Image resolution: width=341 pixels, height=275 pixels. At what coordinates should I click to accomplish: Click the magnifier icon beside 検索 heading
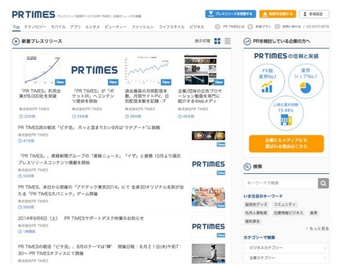coord(247,166)
